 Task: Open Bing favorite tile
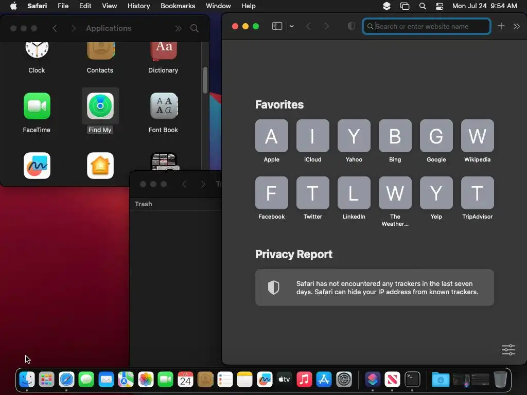coord(395,136)
